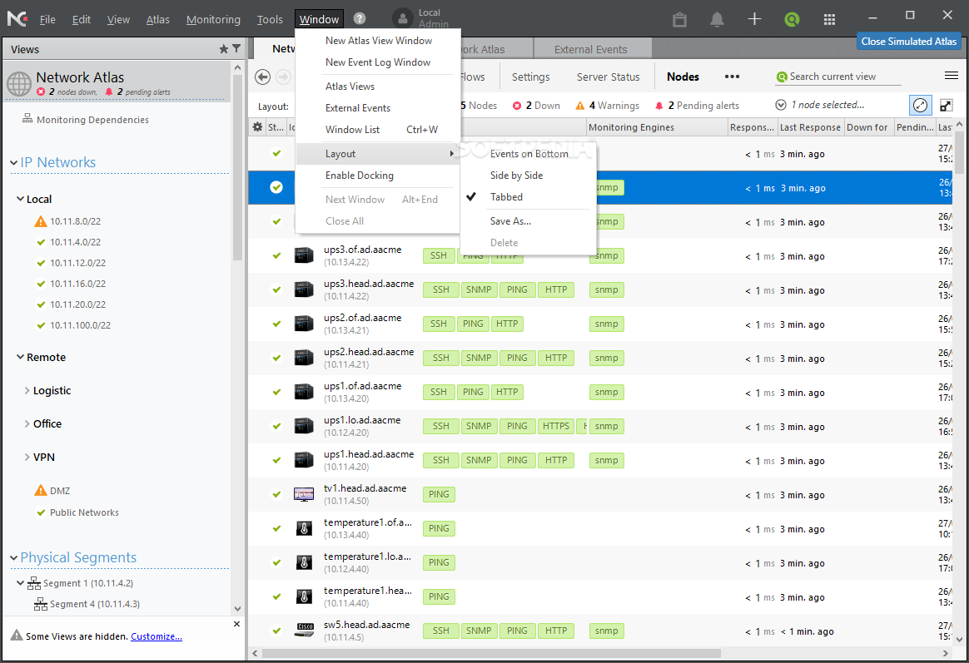
Task: Click the temperature1.of.a... thermometer icon
Action: (303, 528)
